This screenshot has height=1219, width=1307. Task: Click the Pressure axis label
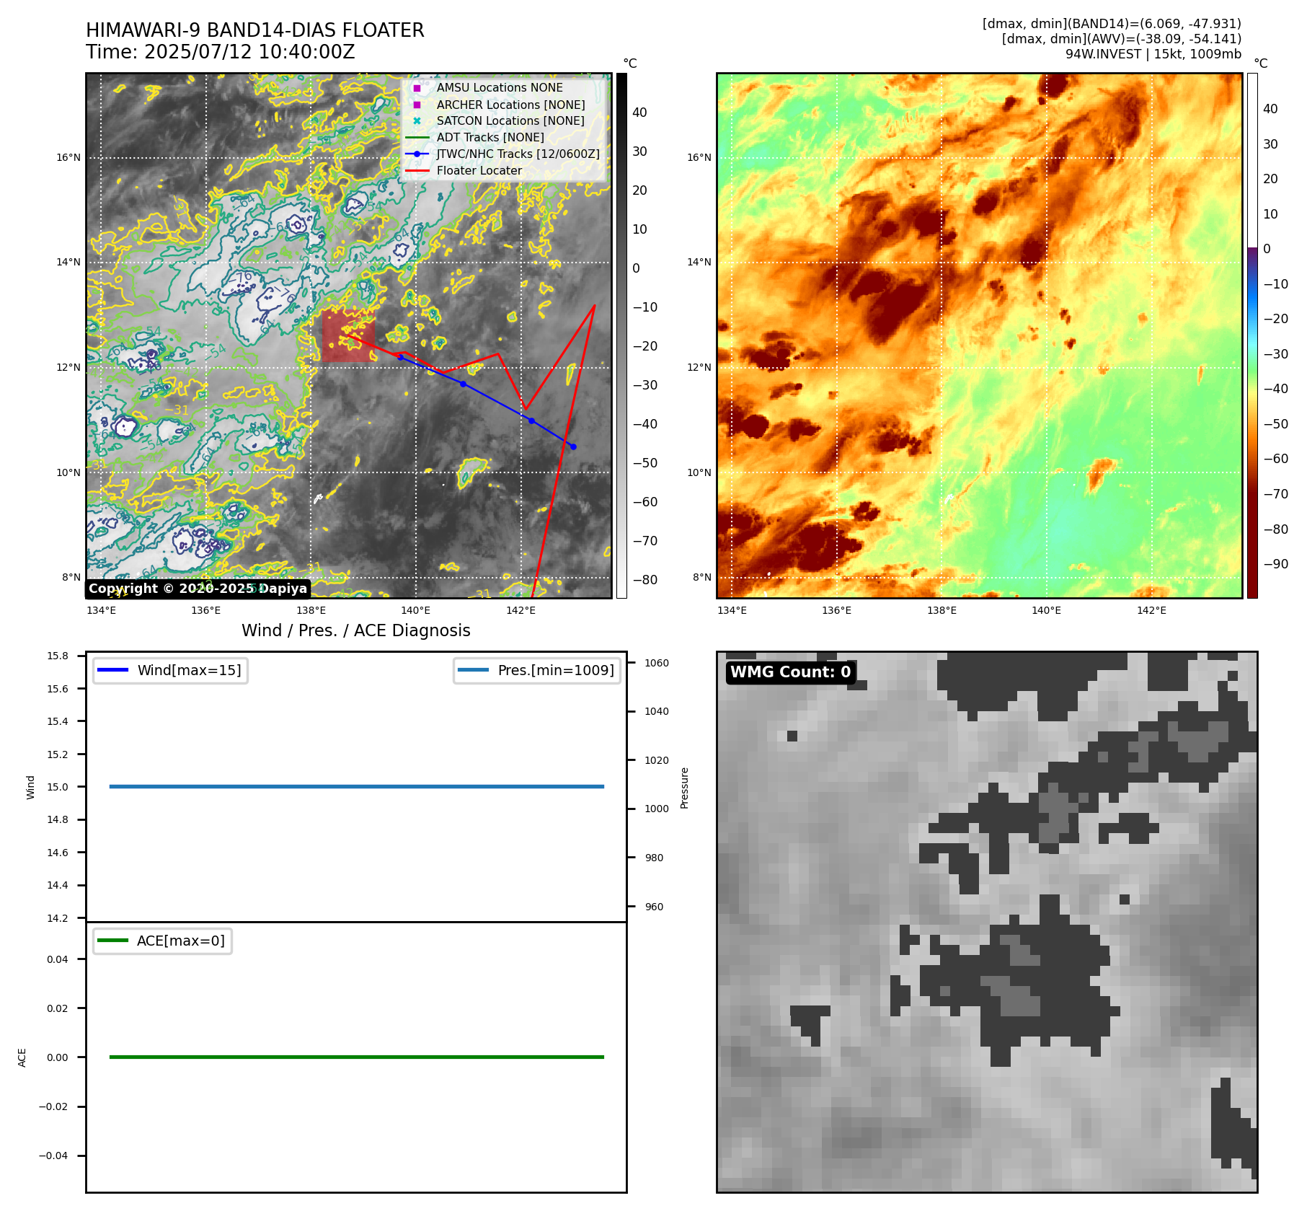point(685,788)
